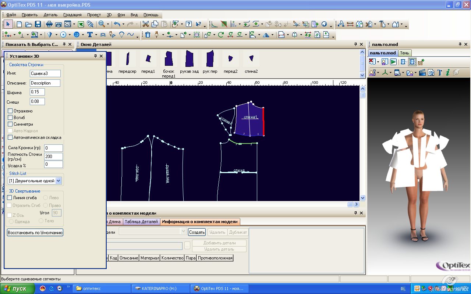Select the Text tool icon
Screen dimensions: 471x294
click(89, 35)
